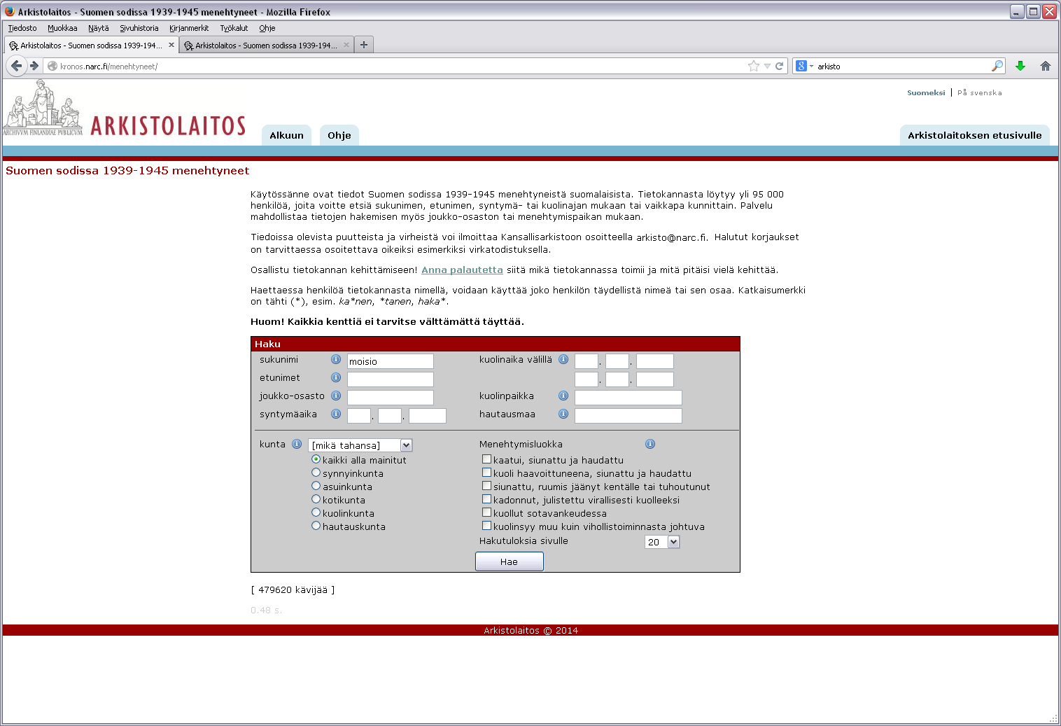Check 'kaatui, siunattu ja haudattu'
Viewport: 1061px width, 726px height.
click(x=486, y=459)
